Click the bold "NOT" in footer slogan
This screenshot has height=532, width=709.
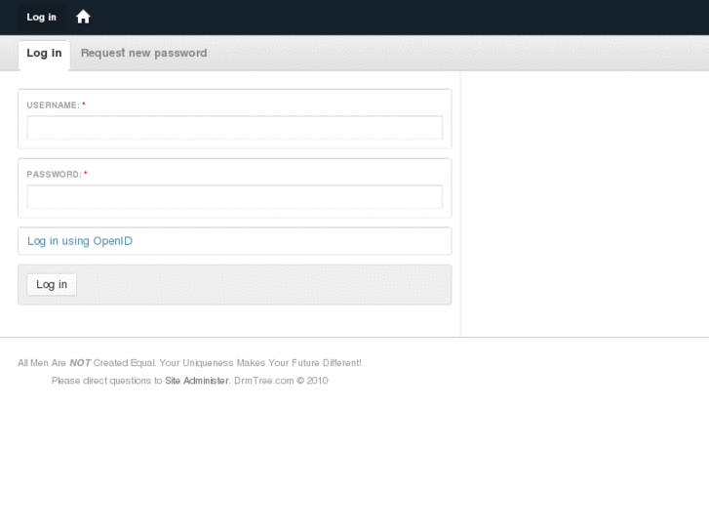tap(80, 363)
